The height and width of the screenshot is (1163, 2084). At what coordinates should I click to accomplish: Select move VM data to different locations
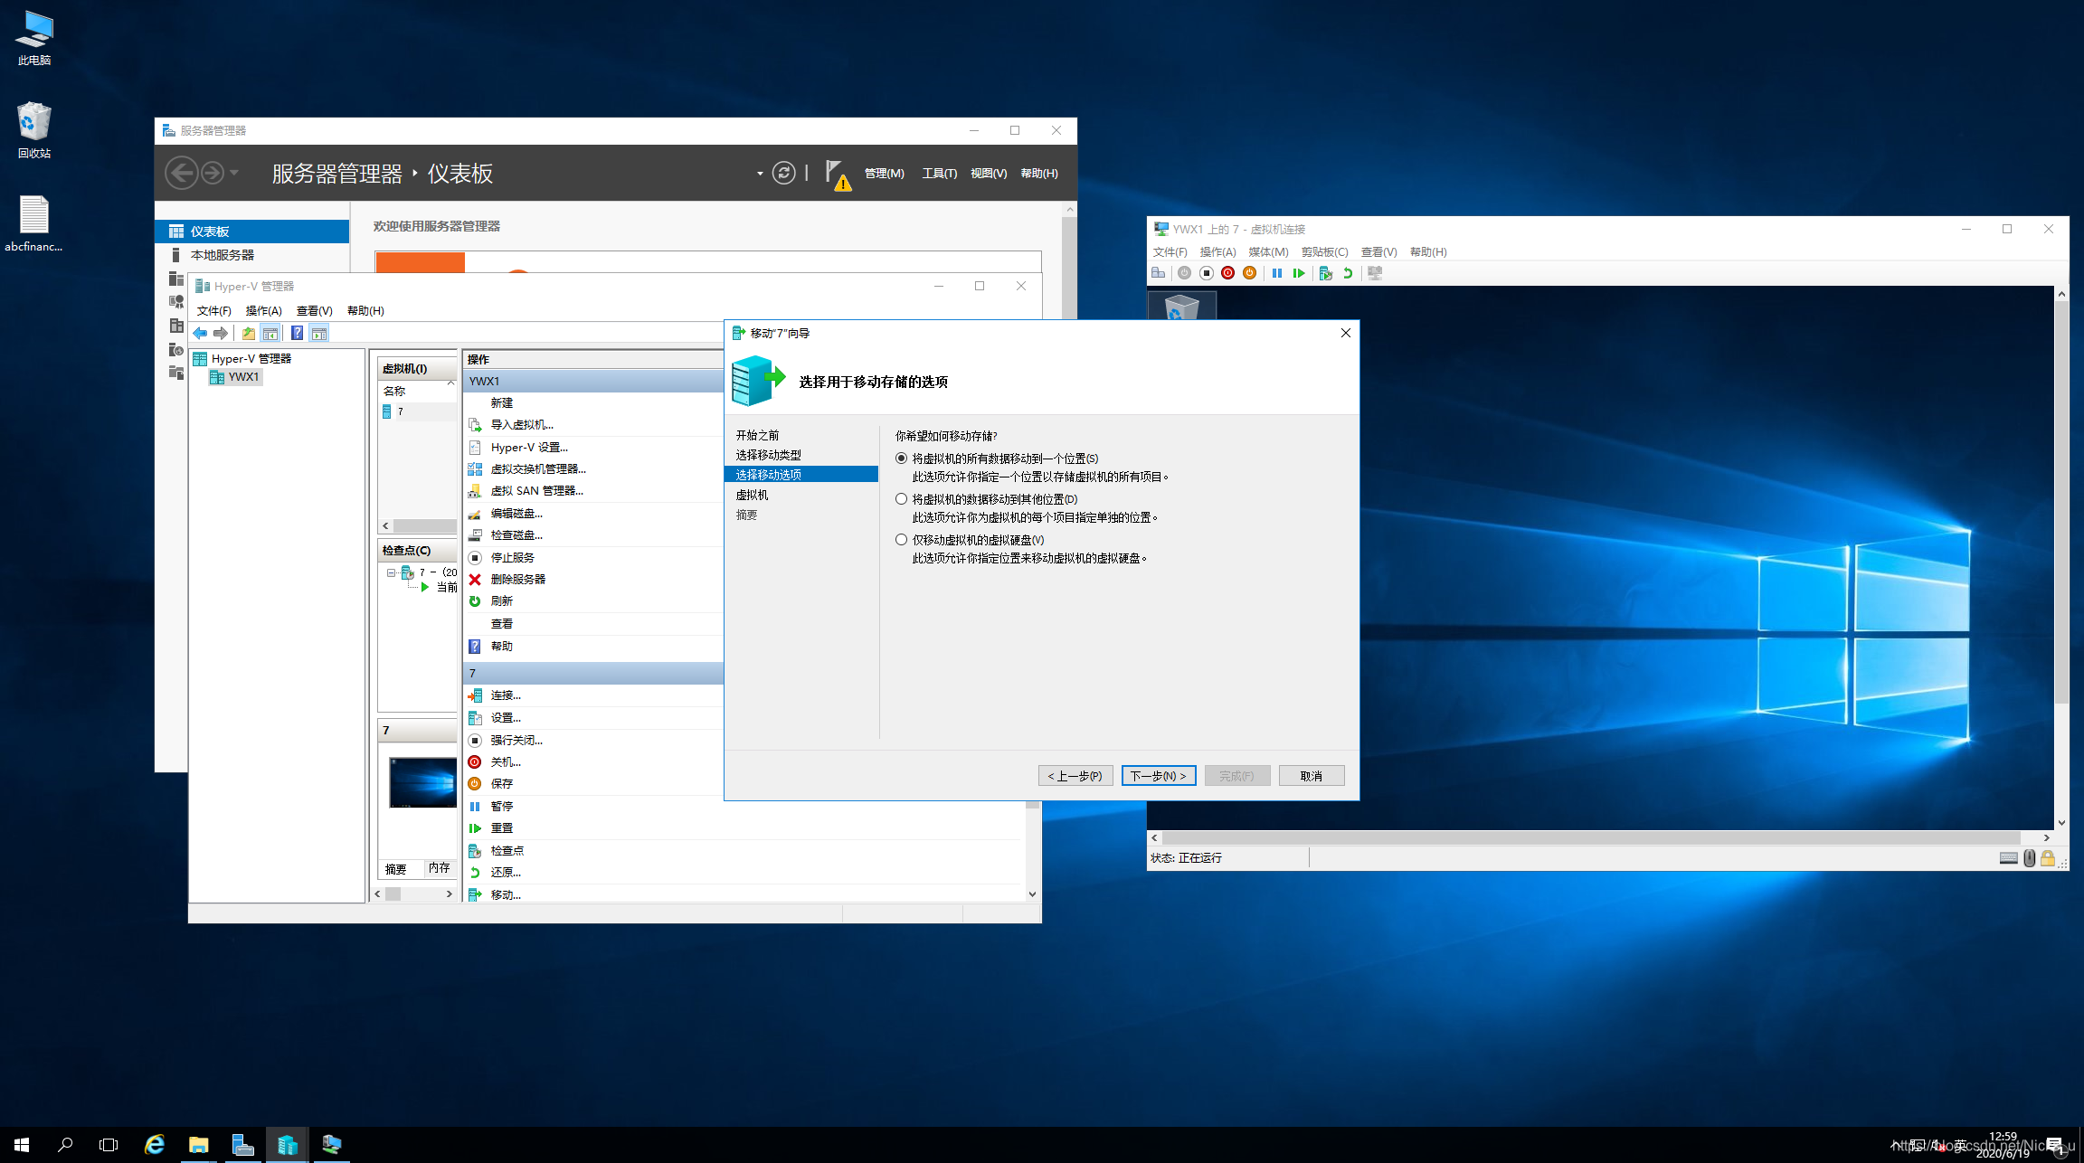pos(901,499)
